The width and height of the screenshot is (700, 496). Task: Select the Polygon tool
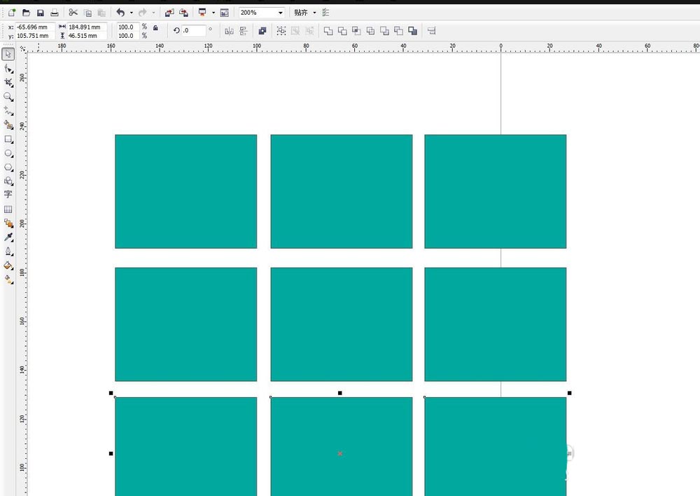click(x=8, y=167)
